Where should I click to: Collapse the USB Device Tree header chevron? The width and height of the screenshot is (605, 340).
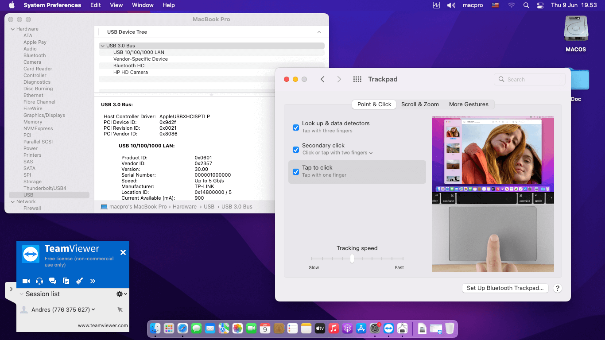pos(319,32)
